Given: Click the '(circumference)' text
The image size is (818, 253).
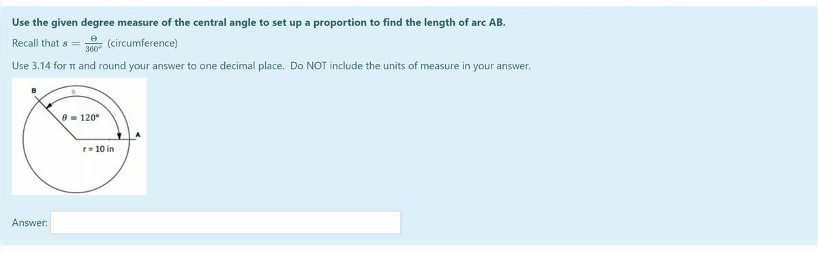Looking at the screenshot, I should (x=143, y=44).
